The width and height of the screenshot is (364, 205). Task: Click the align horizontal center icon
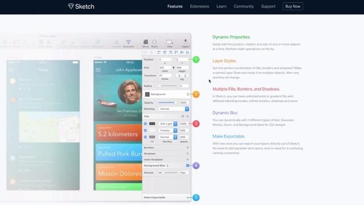pyautogui.click(x=164, y=52)
